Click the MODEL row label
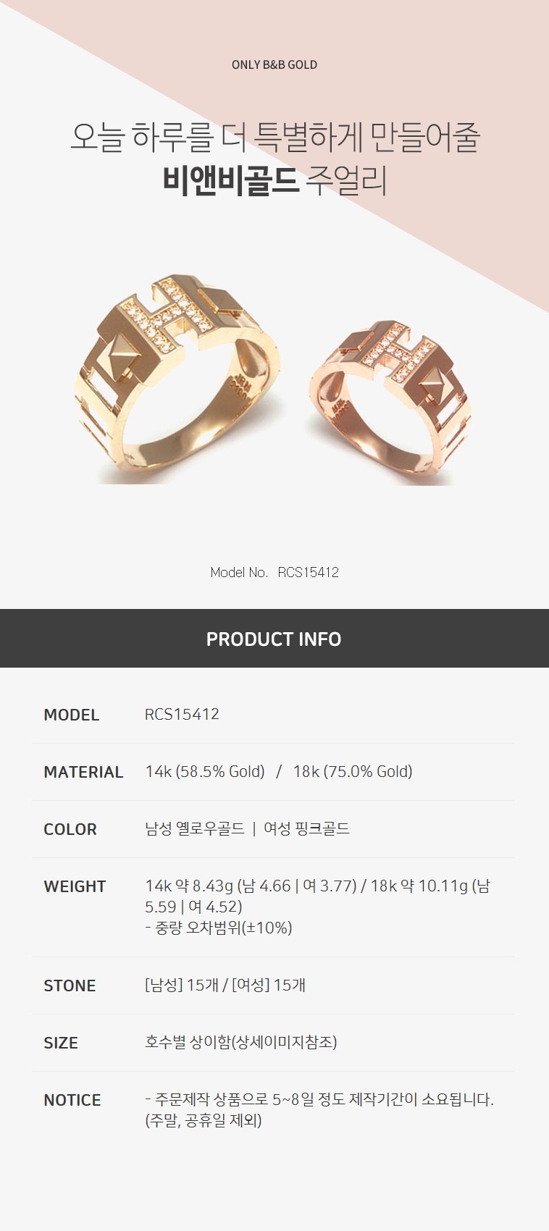This screenshot has height=1231, width=549. pyautogui.click(x=71, y=715)
